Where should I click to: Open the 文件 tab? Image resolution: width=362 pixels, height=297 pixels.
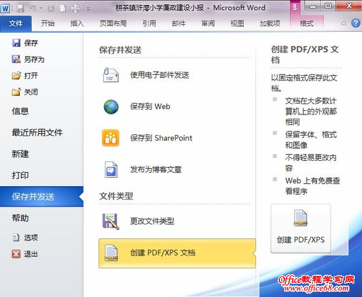pos(16,23)
